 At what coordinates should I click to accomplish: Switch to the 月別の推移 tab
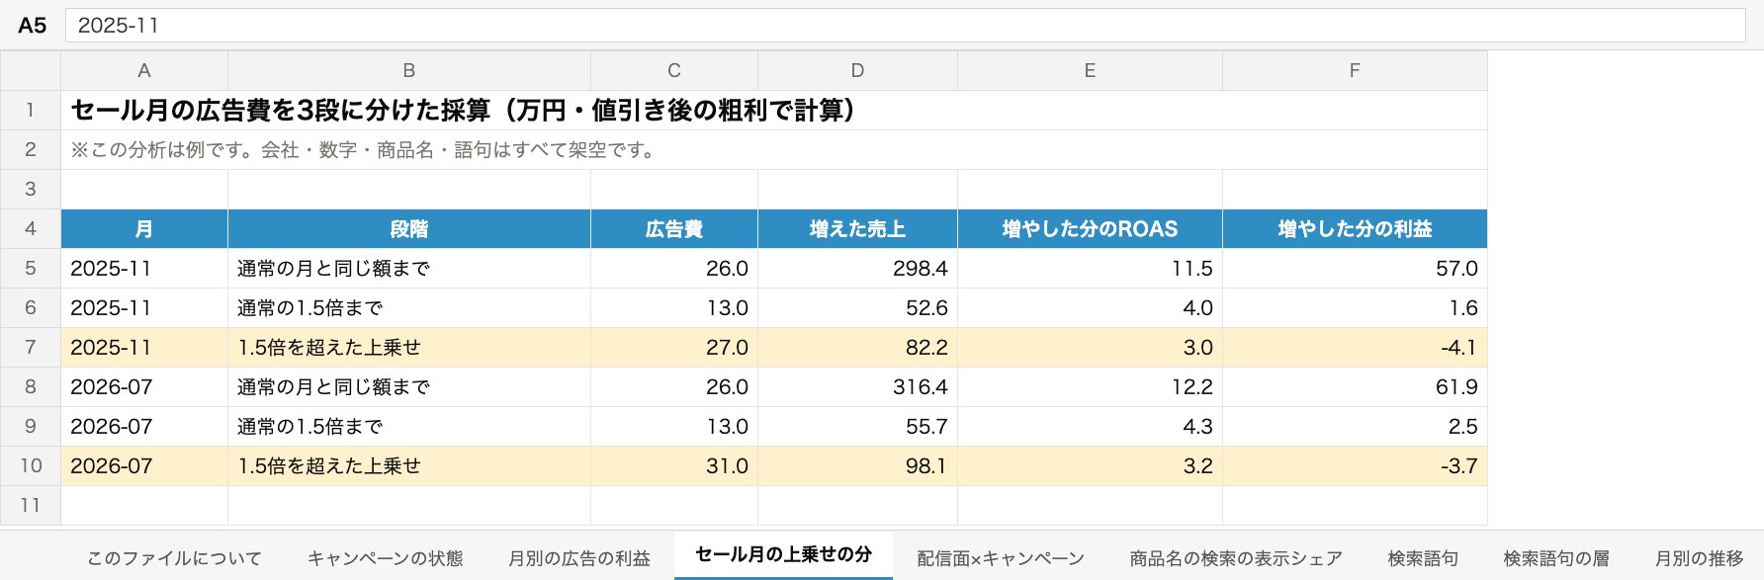(x=1699, y=558)
